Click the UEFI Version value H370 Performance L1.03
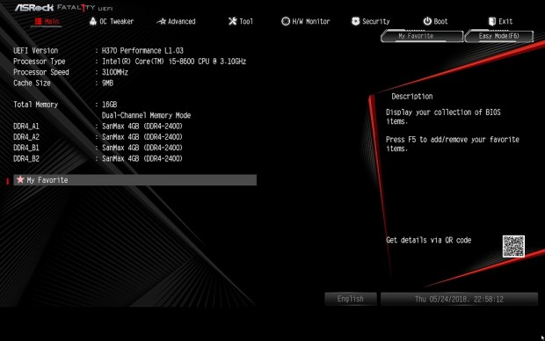 (142, 51)
